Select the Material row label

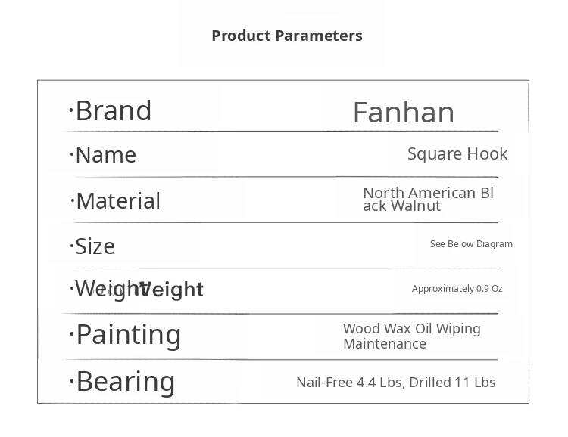click(x=118, y=201)
